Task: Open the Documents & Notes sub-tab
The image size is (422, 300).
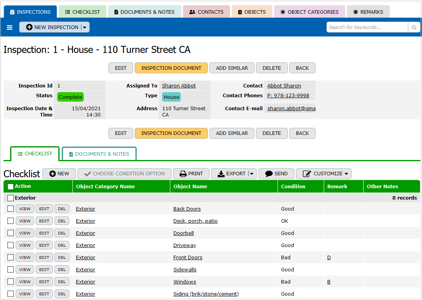Action: (99, 154)
